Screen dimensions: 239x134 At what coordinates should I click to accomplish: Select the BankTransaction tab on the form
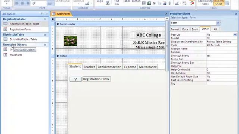(x=109, y=67)
